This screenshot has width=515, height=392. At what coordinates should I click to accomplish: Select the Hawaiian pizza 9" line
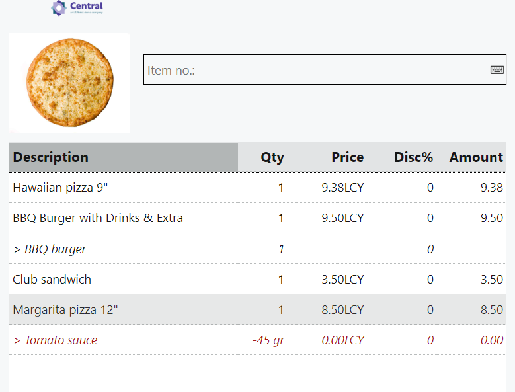click(x=60, y=188)
